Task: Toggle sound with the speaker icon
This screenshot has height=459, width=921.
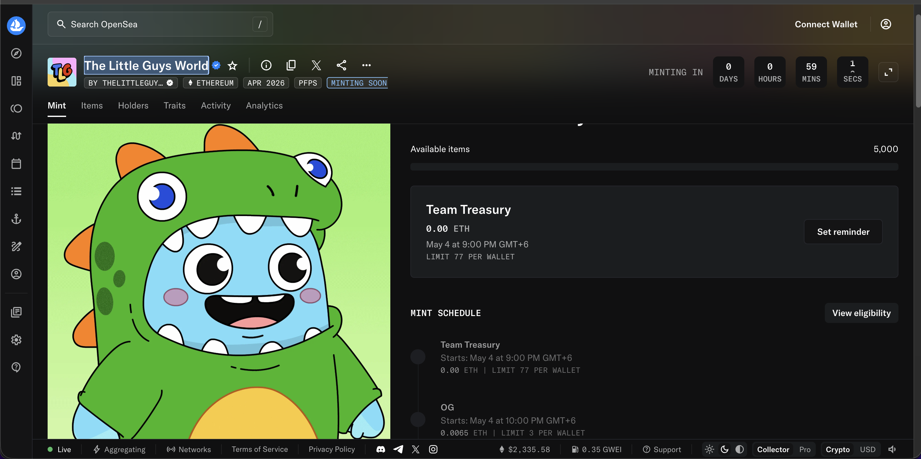Action: tap(892, 449)
